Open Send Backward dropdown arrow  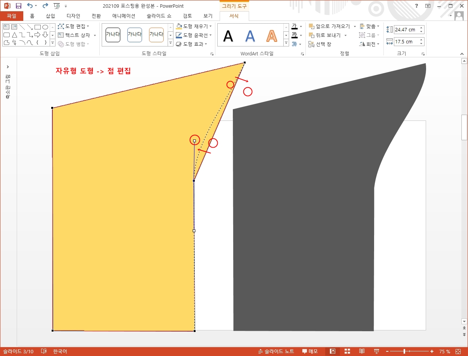click(x=345, y=35)
